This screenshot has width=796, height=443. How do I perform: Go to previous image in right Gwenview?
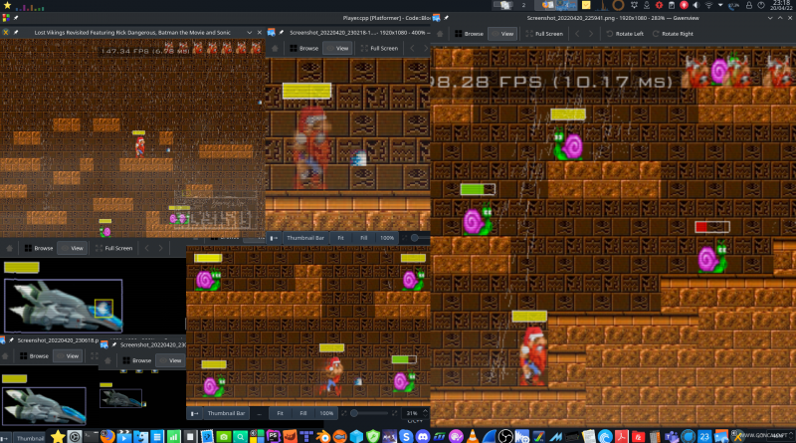pos(577,34)
